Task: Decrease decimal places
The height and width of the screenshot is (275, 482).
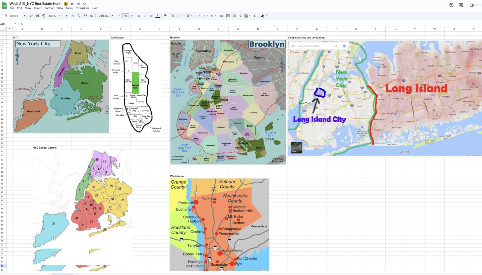Action: point(79,16)
